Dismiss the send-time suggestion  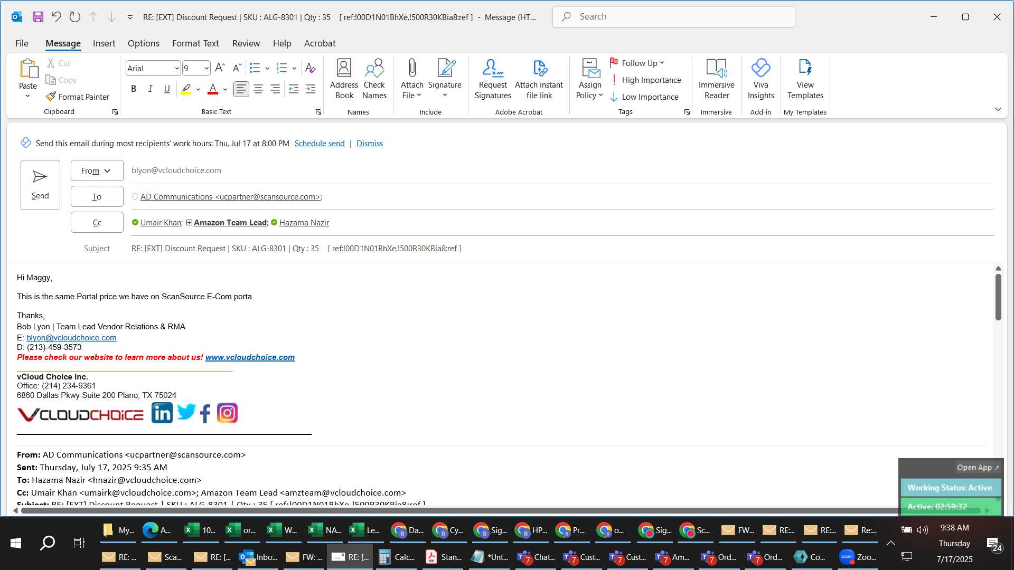tap(370, 144)
